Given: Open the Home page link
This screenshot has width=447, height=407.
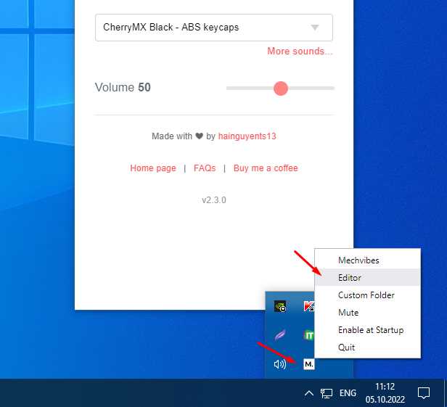Looking at the screenshot, I should coord(153,168).
